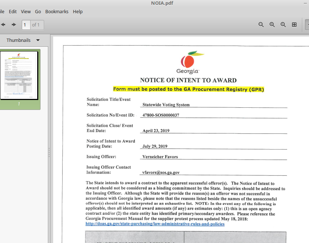Open the View menu
The width and height of the screenshot is (309, 243).
[x=26, y=12]
